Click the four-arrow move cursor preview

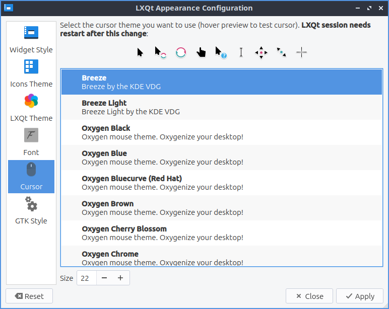[261, 52]
